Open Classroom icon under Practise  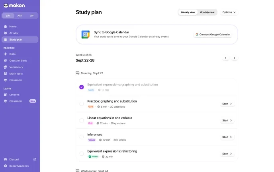click(6, 80)
